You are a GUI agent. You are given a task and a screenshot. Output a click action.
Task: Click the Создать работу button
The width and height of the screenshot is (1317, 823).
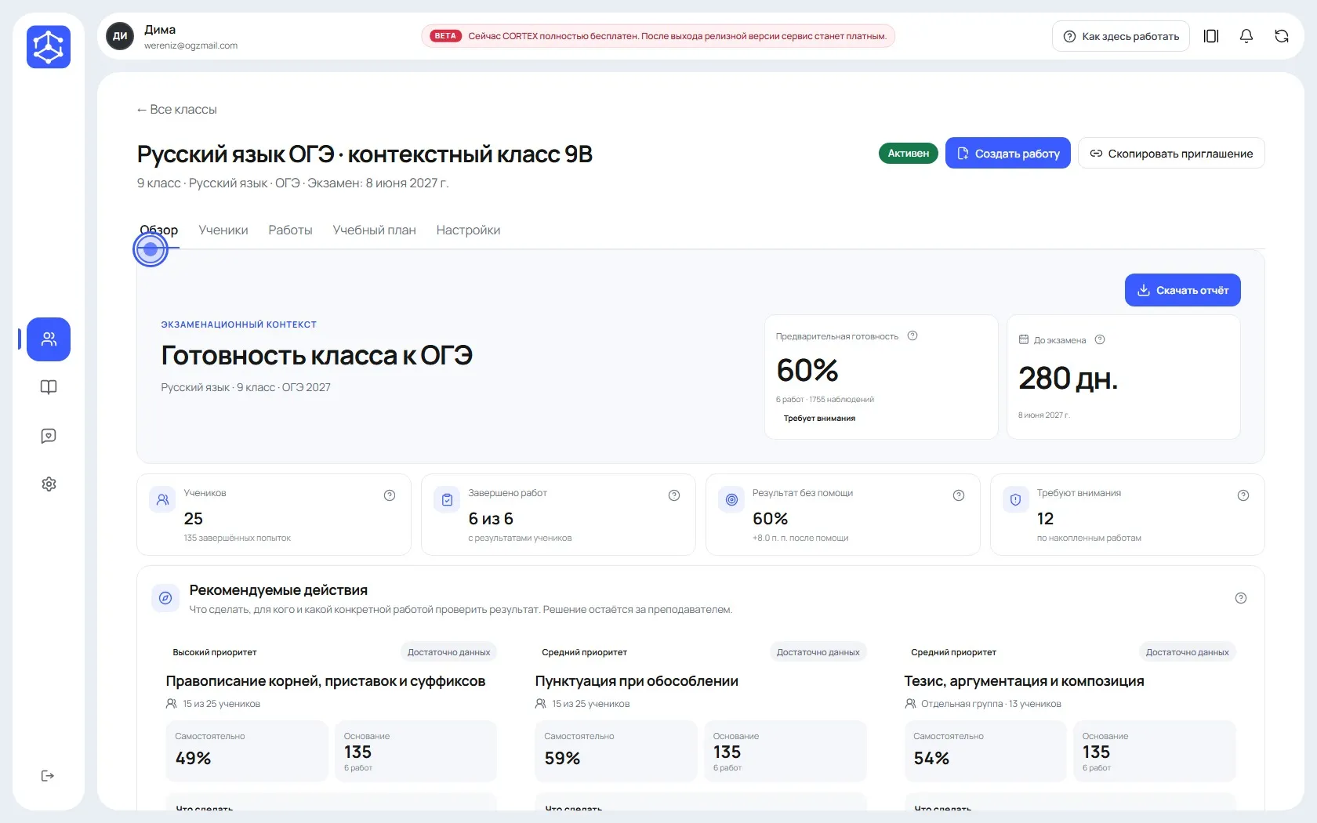coord(1008,154)
